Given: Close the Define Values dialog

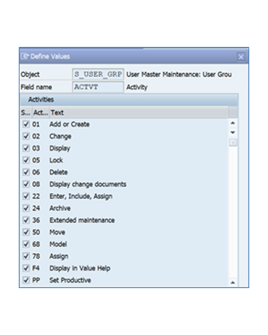Looking at the screenshot, I should click(x=241, y=57).
